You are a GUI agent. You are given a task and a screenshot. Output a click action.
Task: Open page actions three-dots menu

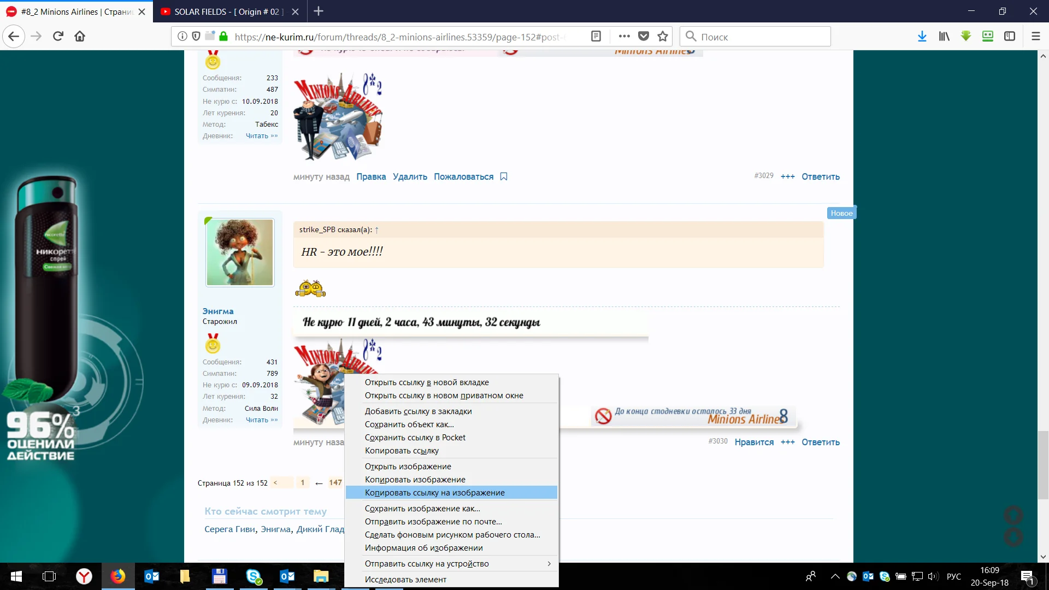click(624, 37)
